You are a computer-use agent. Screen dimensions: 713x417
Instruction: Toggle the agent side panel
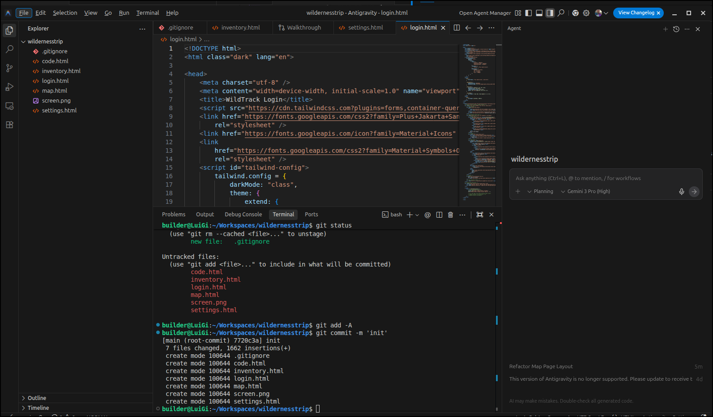(x=550, y=13)
